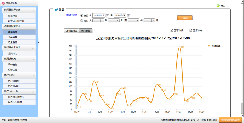Image resolution: width=244 pixels, height=123 pixels.
Task: Click the 设置 gear icon
Action: point(56,9)
